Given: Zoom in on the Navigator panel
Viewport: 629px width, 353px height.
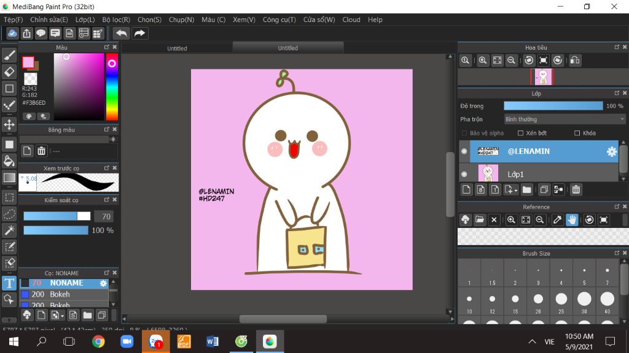Looking at the screenshot, I should 483,61.
